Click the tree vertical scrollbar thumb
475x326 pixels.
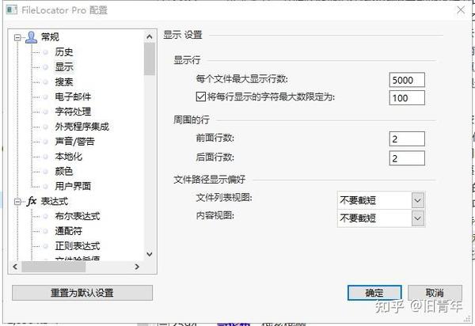(150, 59)
